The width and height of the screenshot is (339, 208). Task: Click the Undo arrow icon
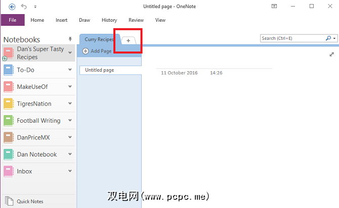tap(24, 7)
